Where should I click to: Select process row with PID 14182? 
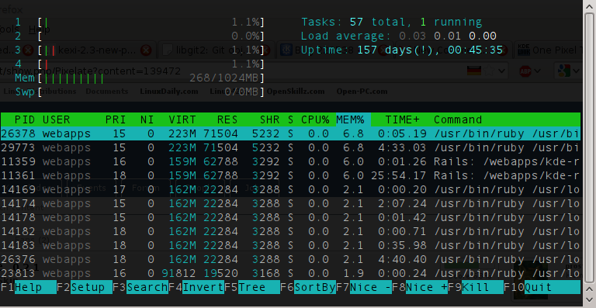click(291, 231)
